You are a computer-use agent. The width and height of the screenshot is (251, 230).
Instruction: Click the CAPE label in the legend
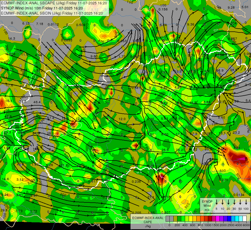148,222
